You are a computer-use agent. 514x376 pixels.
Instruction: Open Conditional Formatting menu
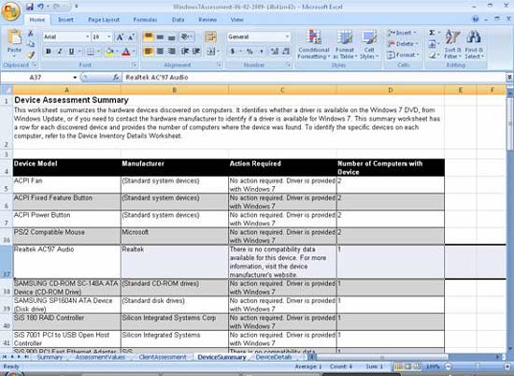[x=314, y=44]
